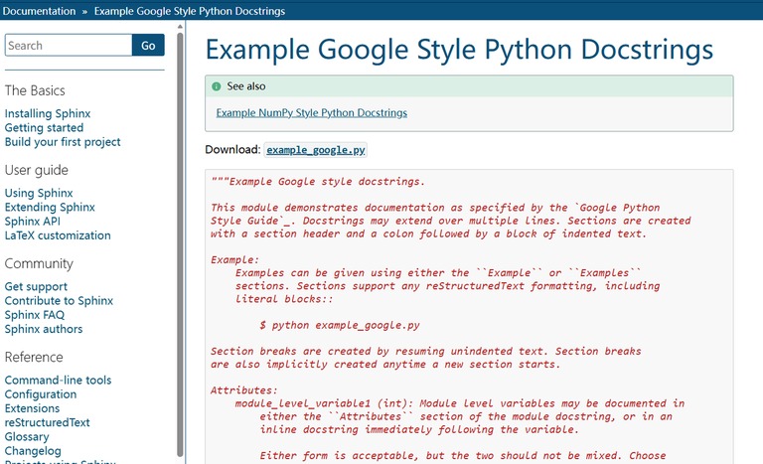
Task: Click the green info icon beside See also
Action: [x=217, y=86]
